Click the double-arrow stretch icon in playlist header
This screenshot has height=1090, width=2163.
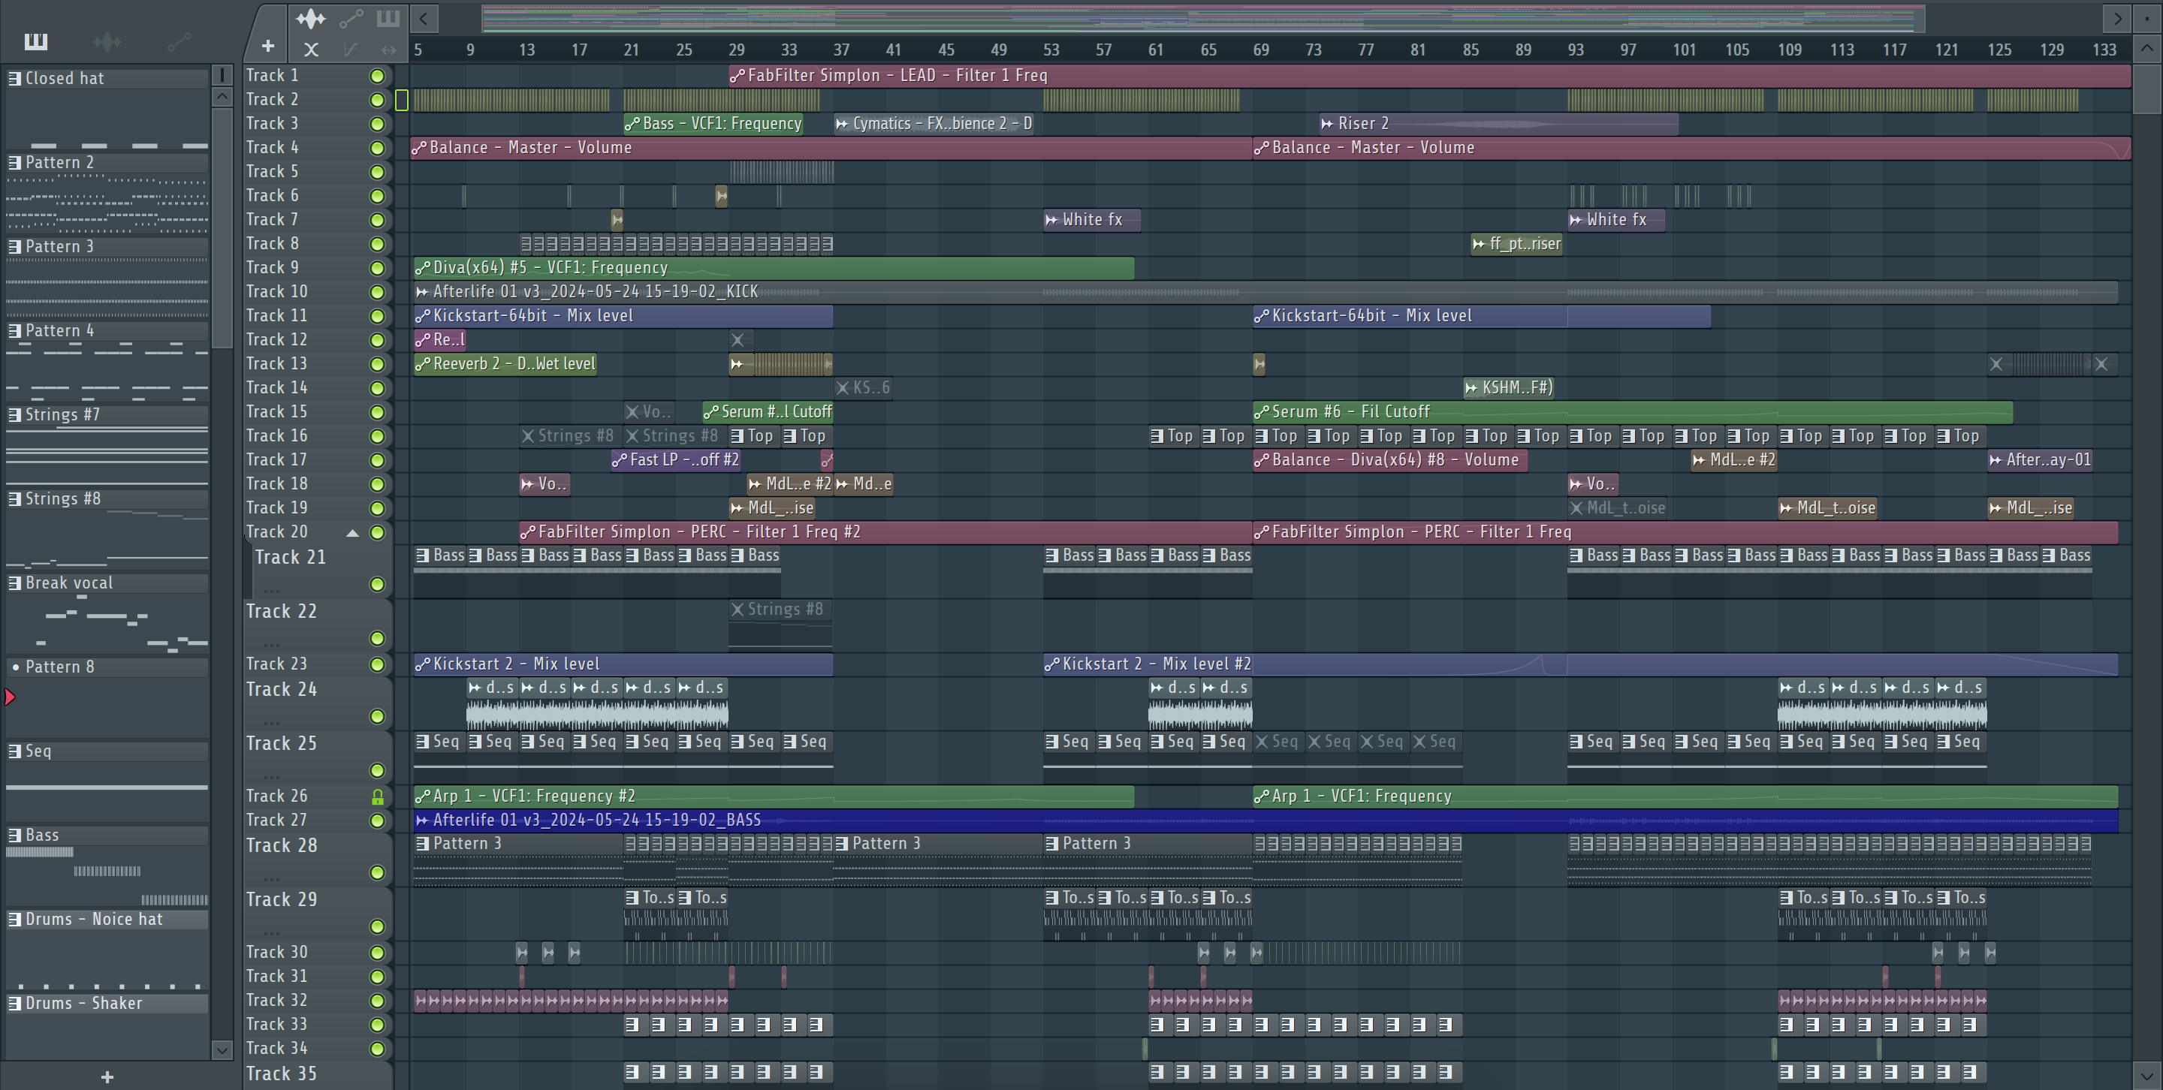(x=388, y=50)
